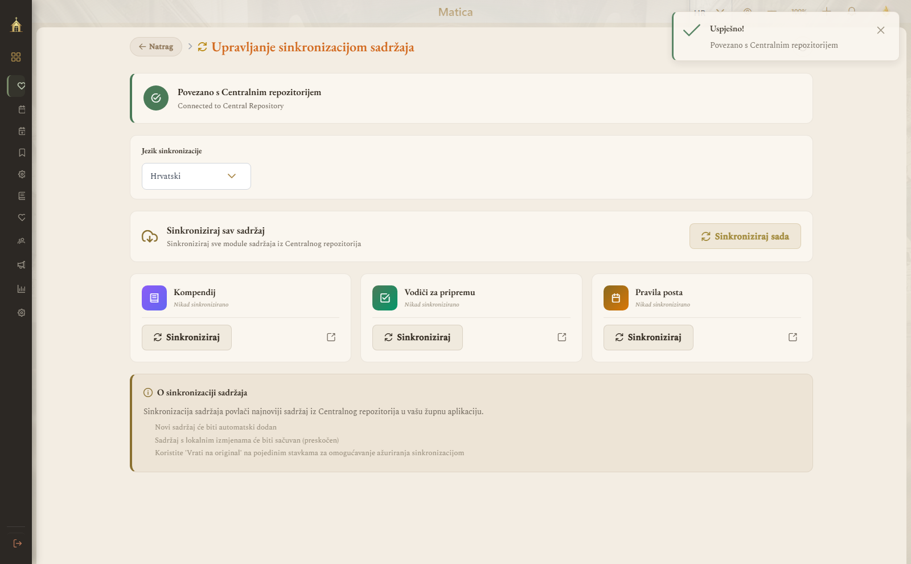Click the Povezano s Centralnim repozitorijem status heading
The image size is (911, 564).
click(x=249, y=92)
